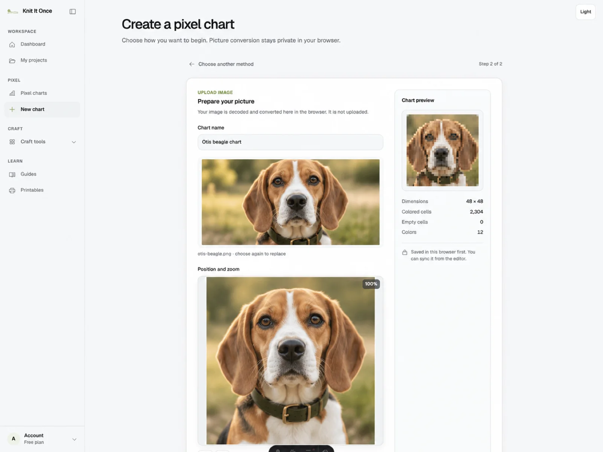603x452 pixels.
Task: Click the Printables printer icon
Action: (12, 191)
